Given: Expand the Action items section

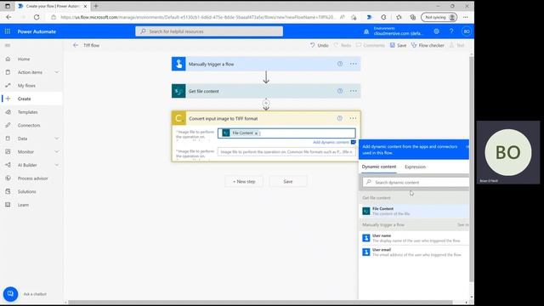Looking at the screenshot, I should pos(57,72).
